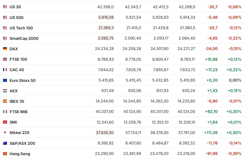This screenshot has width=246, height=159.
Task: Open the US 500 index link
Action: (17, 18)
